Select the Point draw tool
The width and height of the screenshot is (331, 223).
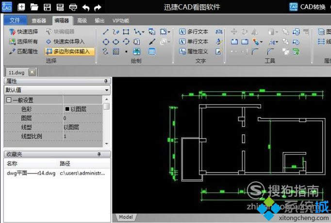pyautogui.click(x=126, y=51)
